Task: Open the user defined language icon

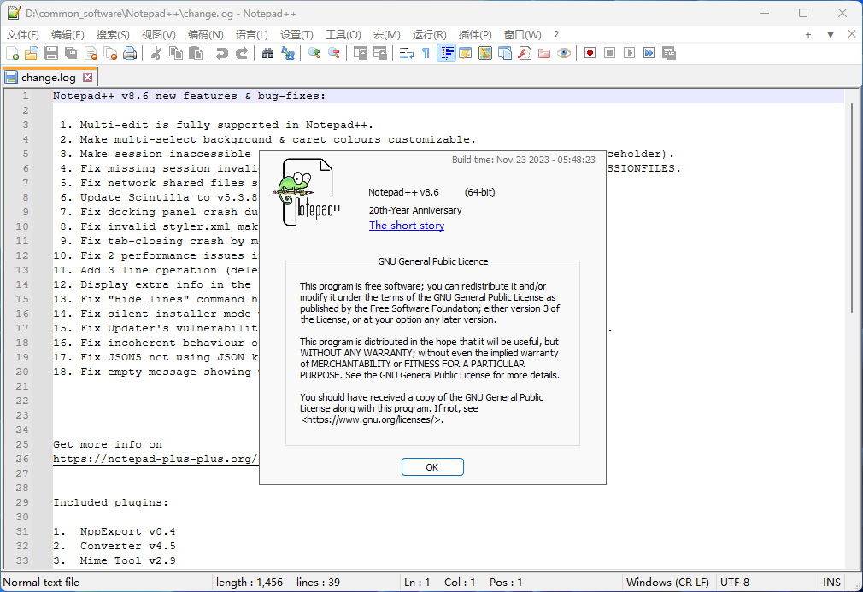Action: coord(466,53)
